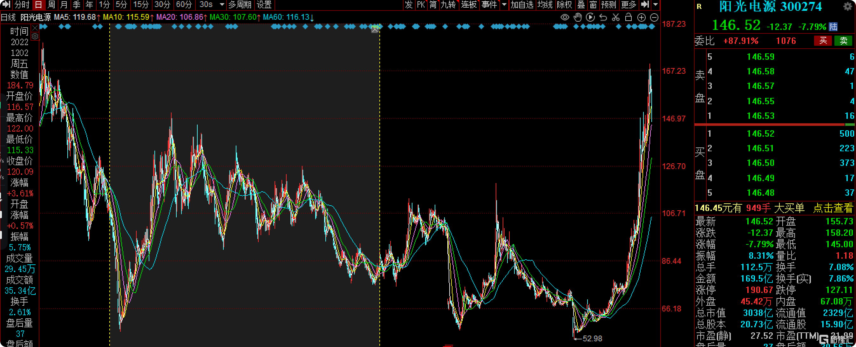Select the scissors cut tool
Viewport: 856px width, 347px height.
pyautogui.click(x=616, y=17)
